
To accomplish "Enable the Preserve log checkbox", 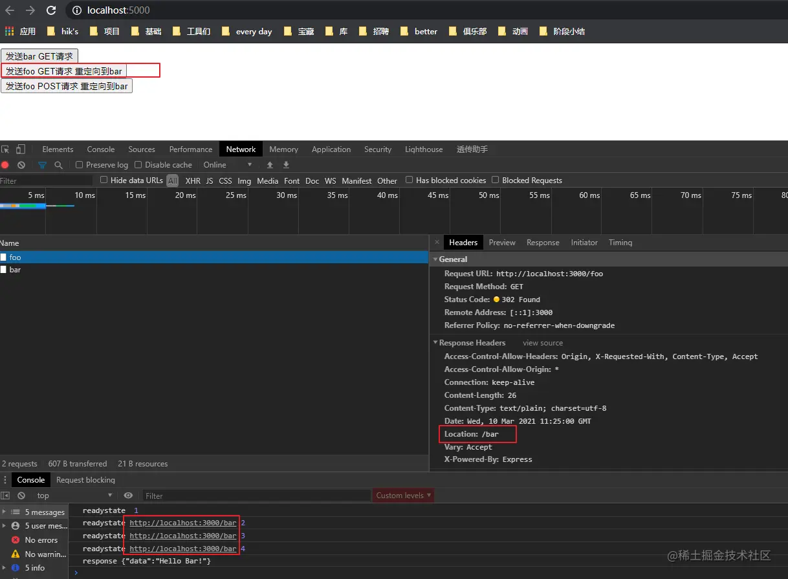I will pos(80,165).
